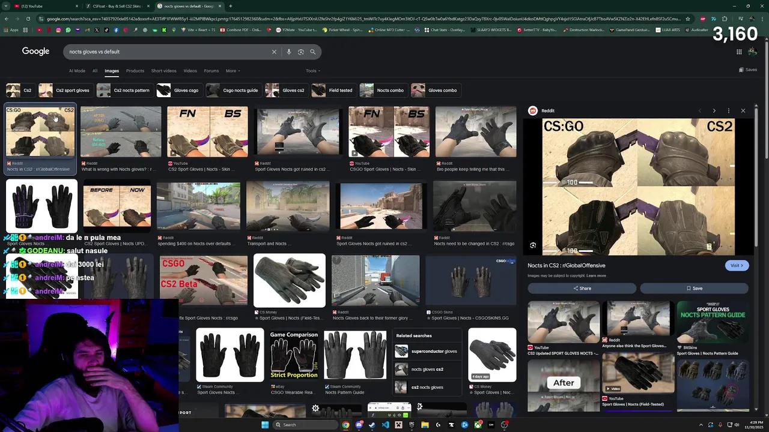Open the Google apps grid icon

click(739, 52)
